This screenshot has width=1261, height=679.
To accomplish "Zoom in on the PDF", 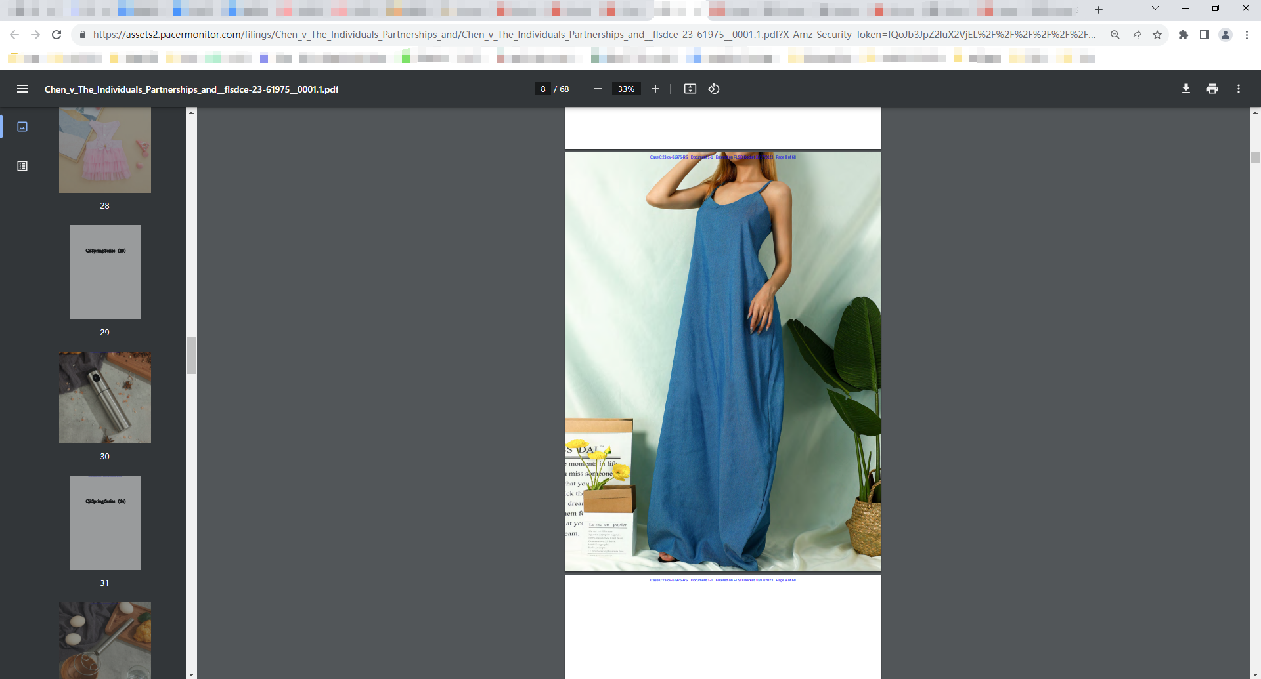I will pyautogui.click(x=655, y=89).
